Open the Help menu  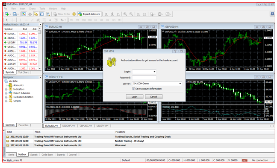click(63, 9)
